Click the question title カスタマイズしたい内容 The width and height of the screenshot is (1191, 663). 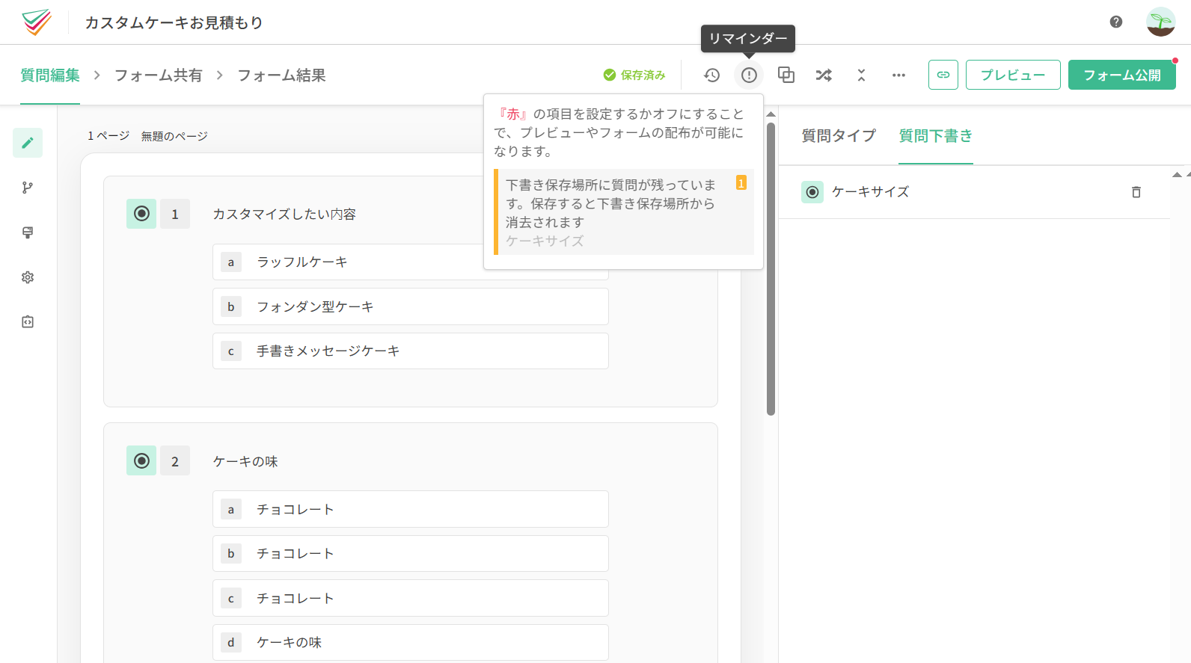pos(284,214)
